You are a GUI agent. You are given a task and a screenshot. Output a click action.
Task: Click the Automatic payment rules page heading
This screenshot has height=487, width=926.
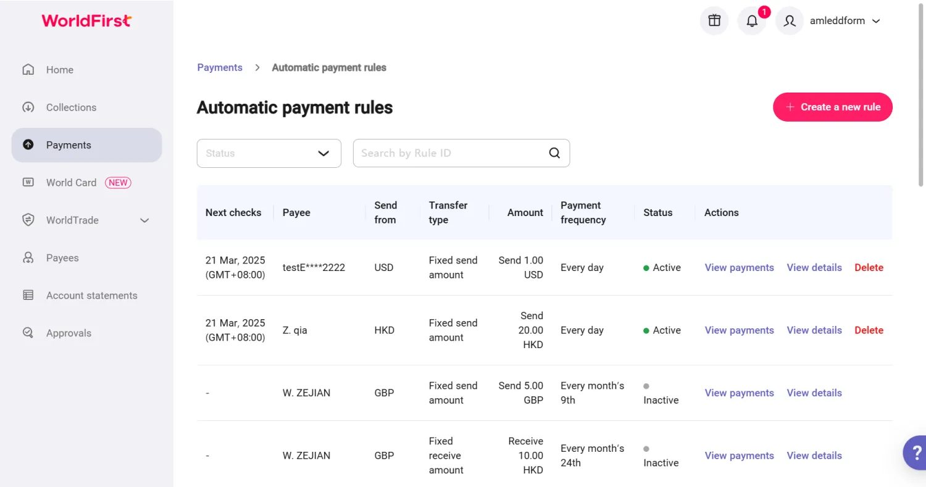(294, 107)
